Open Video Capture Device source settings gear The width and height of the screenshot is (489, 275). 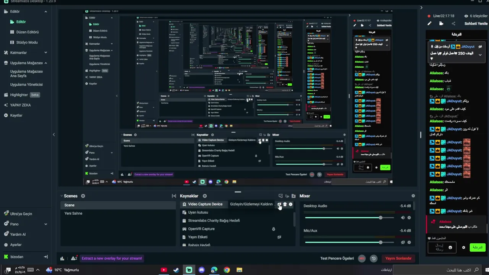click(291, 204)
